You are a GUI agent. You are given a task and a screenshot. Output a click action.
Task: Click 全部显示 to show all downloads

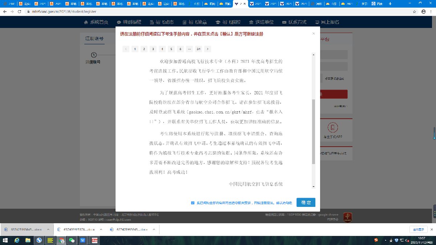419,229
